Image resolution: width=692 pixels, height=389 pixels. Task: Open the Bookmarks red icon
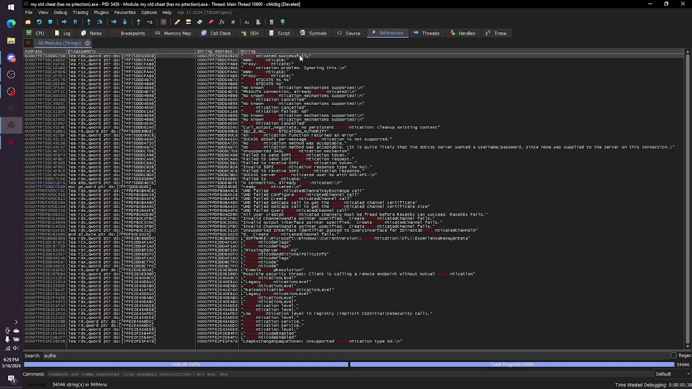click(211, 22)
